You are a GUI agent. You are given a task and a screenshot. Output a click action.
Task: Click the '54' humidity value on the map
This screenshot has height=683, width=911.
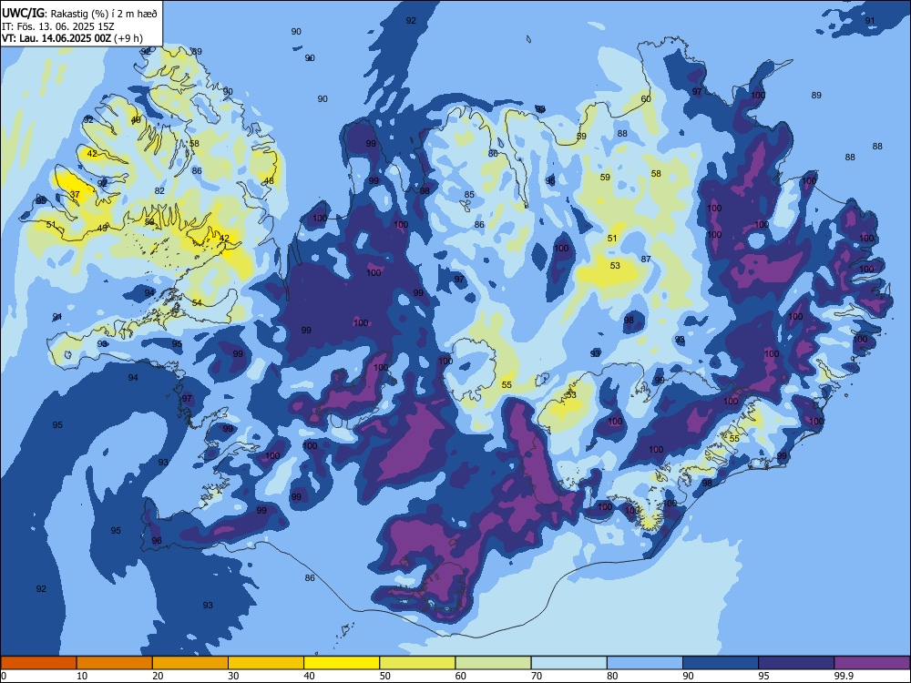(197, 302)
